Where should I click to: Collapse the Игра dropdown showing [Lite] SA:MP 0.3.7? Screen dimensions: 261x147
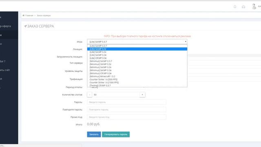tap(137, 42)
